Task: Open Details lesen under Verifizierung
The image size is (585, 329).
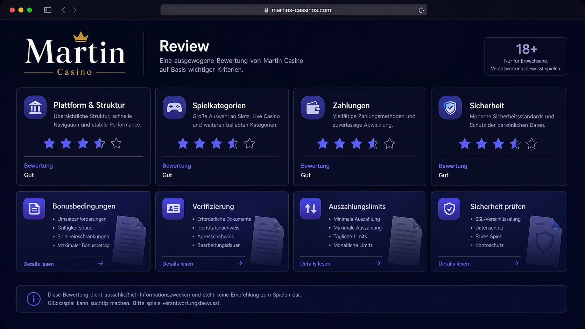Action: pos(177,264)
